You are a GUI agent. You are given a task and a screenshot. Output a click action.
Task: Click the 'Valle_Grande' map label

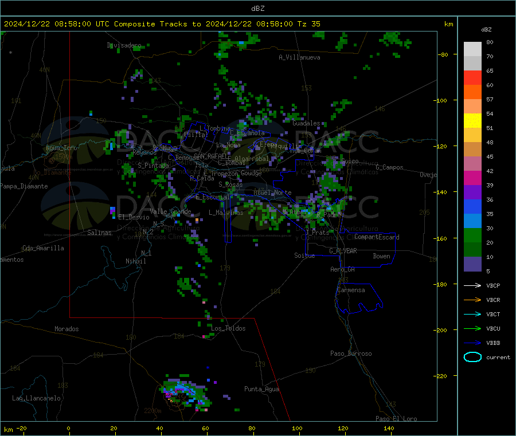click(x=170, y=211)
